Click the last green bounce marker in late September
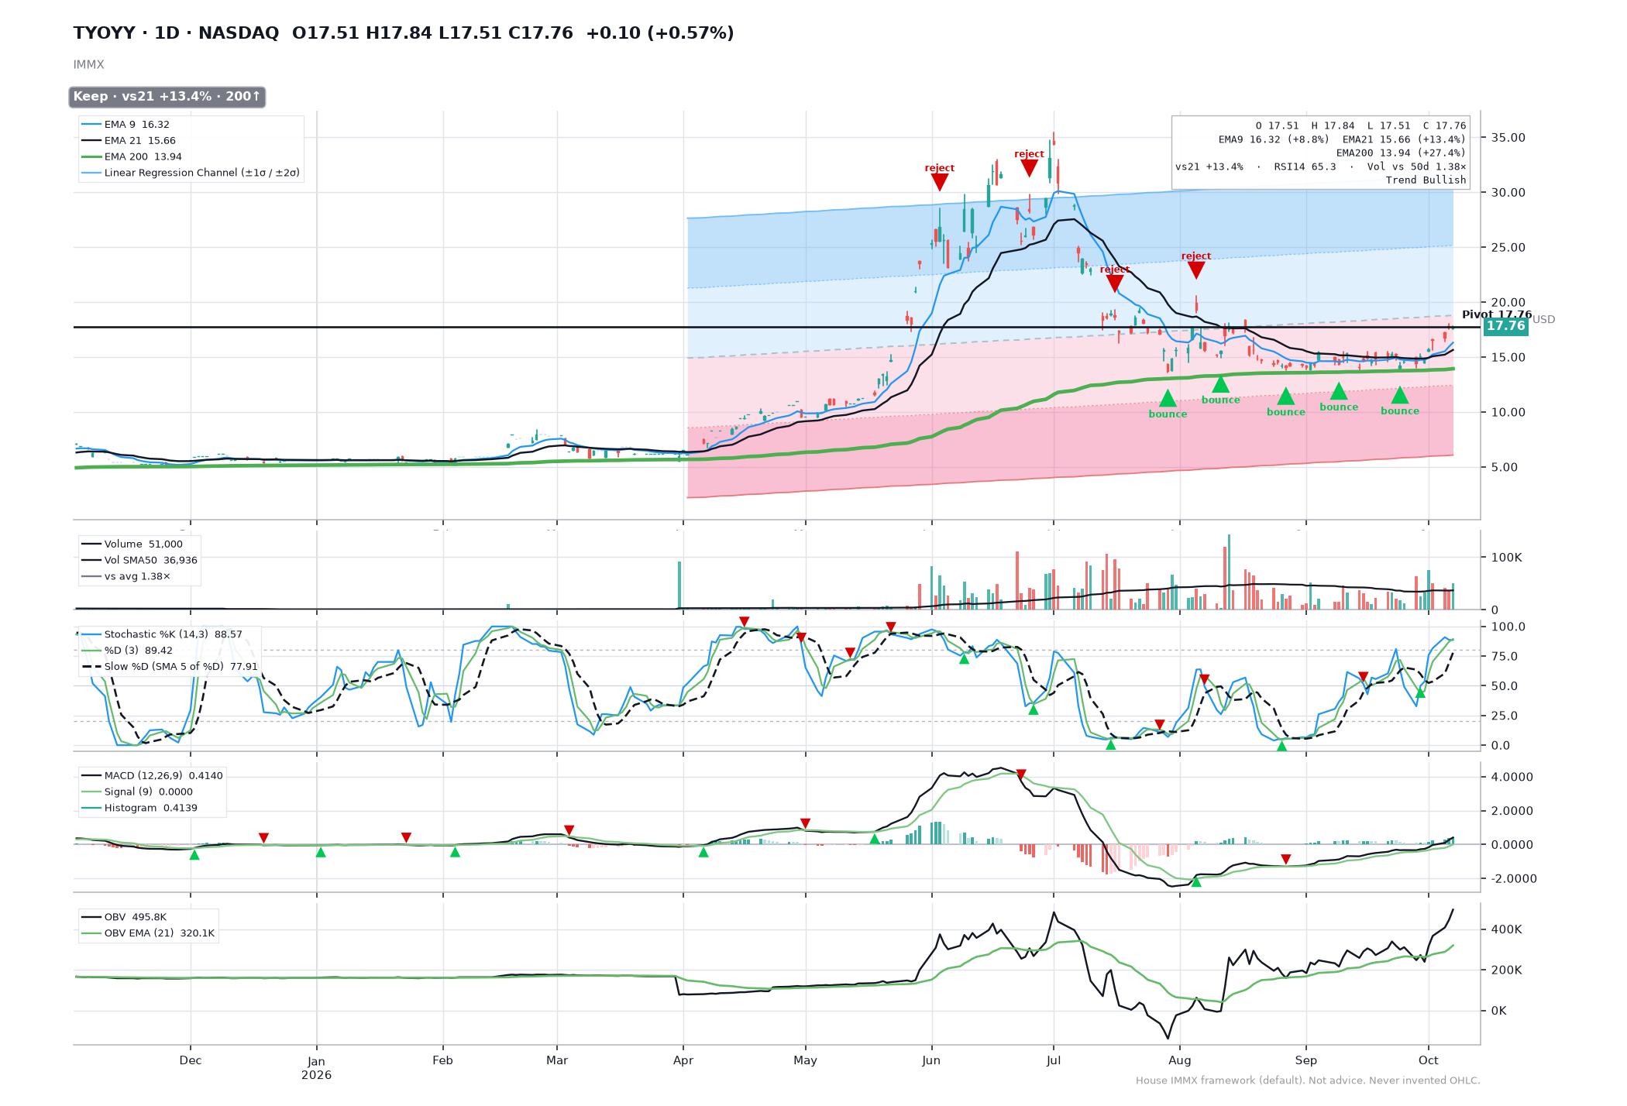This screenshot has width=1627, height=1106. (1399, 395)
